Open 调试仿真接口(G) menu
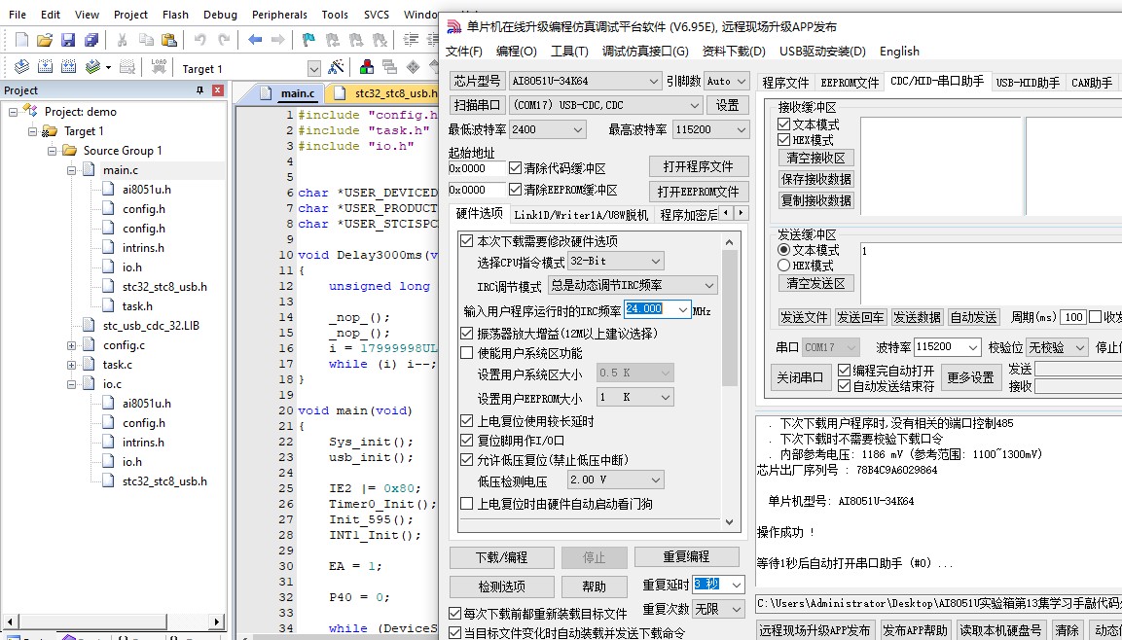Image resolution: width=1122 pixels, height=640 pixels. (645, 51)
